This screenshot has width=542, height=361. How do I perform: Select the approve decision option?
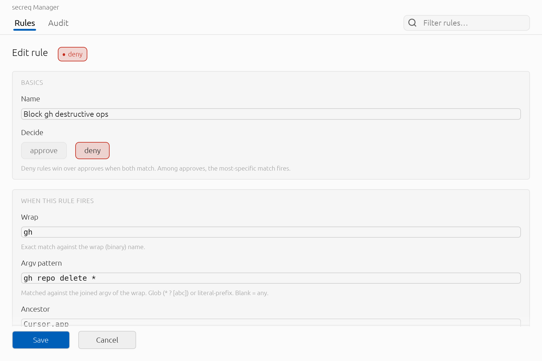click(x=44, y=150)
